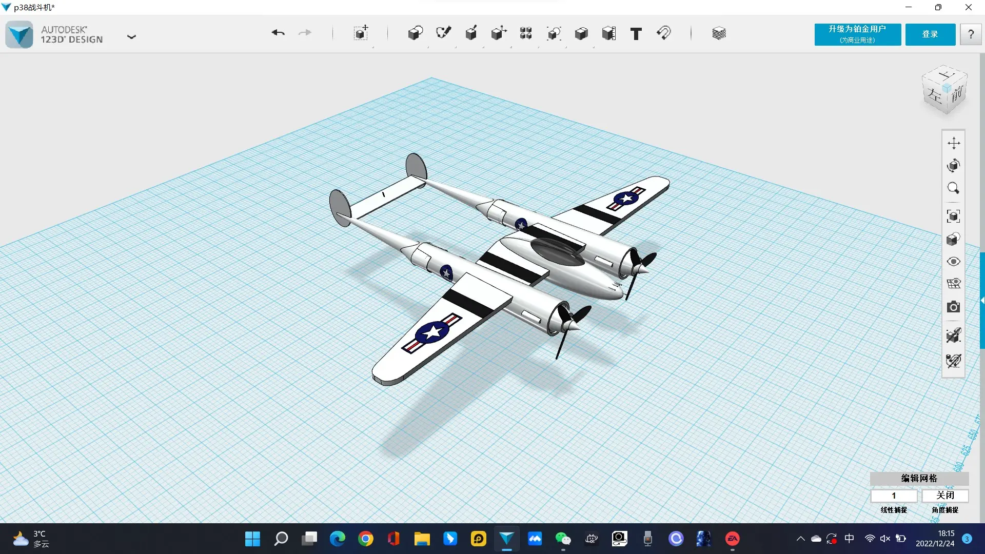This screenshot has height=554, width=985.
Task: Open the Grouping tool menu
Action: coord(554,33)
